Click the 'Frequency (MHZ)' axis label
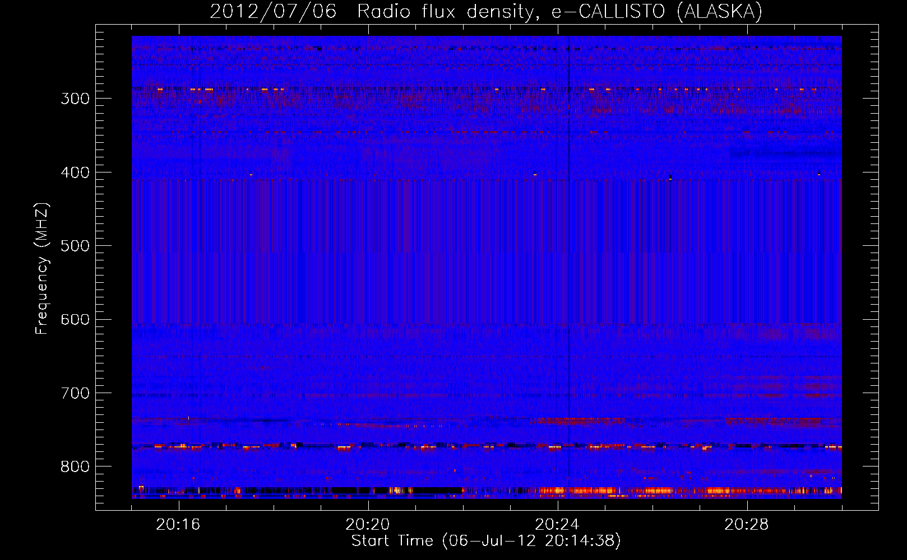 42,269
